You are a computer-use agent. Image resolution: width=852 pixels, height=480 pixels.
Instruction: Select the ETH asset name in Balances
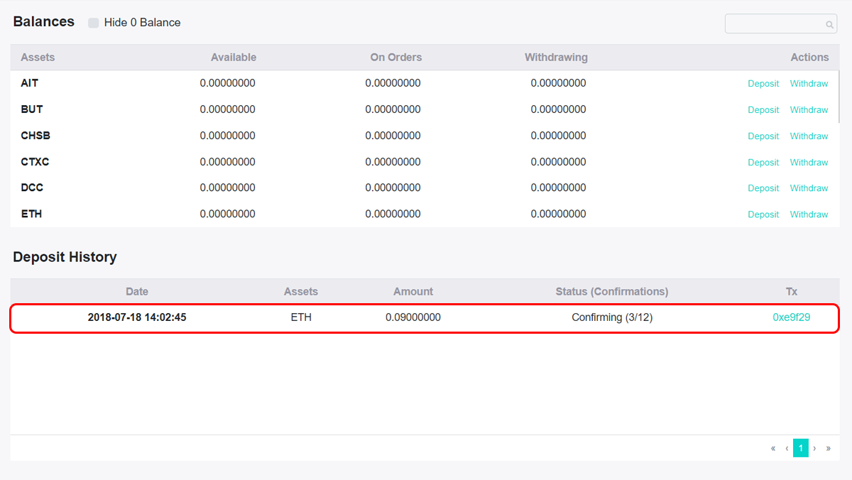31,214
